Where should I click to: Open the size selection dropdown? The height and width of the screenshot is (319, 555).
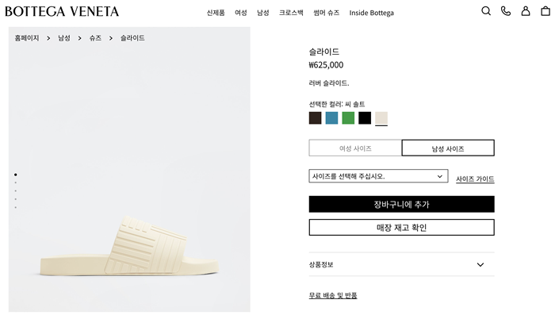click(x=378, y=176)
